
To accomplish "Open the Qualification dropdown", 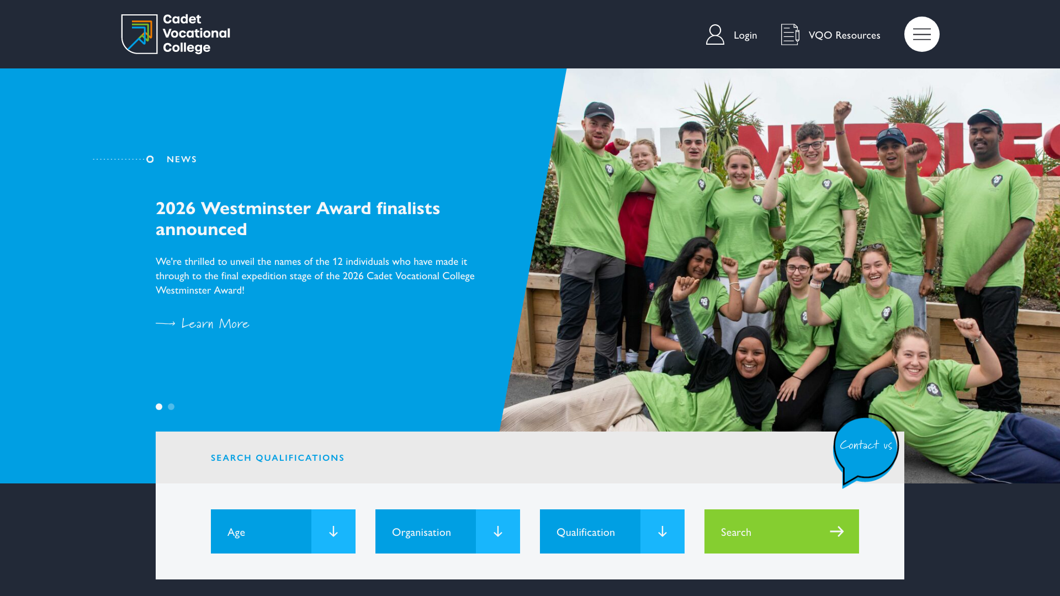I will point(612,531).
